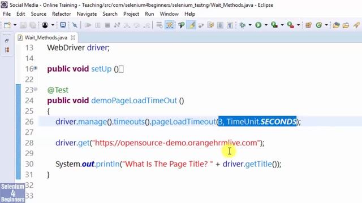Open the Refactor menu
This screenshot has height=203, width=362.
[62, 14]
